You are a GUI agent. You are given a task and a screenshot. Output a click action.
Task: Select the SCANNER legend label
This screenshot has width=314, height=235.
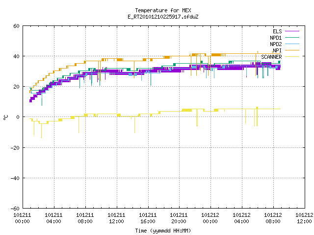tap(271, 57)
